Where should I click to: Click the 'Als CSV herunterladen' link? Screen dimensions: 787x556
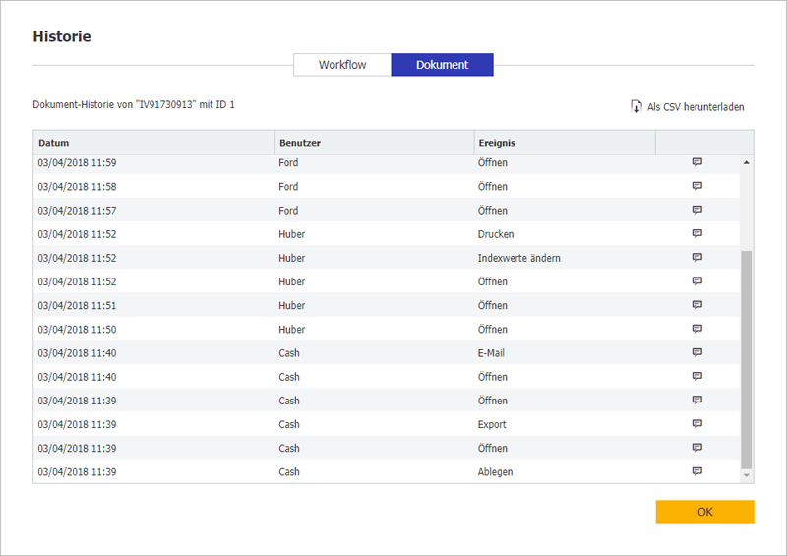point(696,106)
